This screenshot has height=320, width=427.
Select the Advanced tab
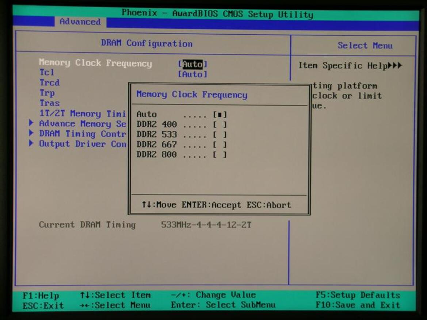80,22
